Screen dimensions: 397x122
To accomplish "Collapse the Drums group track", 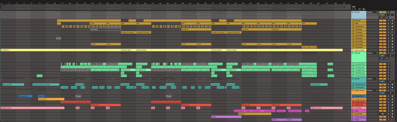I will pos(353,12).
